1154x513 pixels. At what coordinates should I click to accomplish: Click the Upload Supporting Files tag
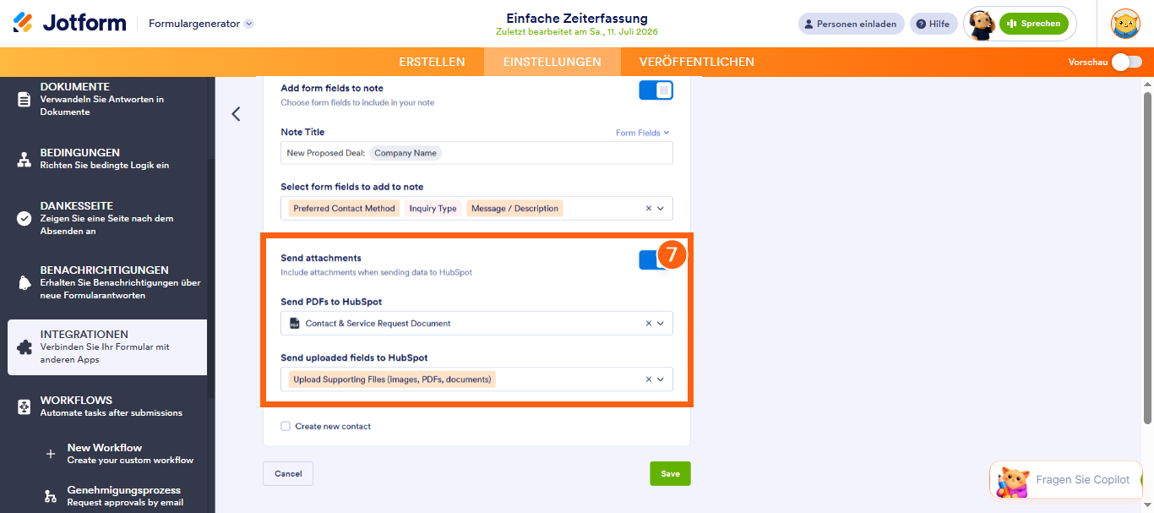point(392,379)
